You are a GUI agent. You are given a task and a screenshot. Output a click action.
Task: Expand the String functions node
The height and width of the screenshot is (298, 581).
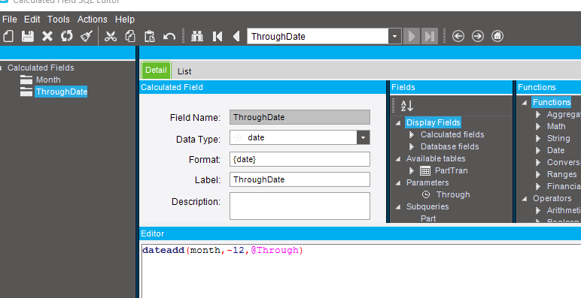538,139
